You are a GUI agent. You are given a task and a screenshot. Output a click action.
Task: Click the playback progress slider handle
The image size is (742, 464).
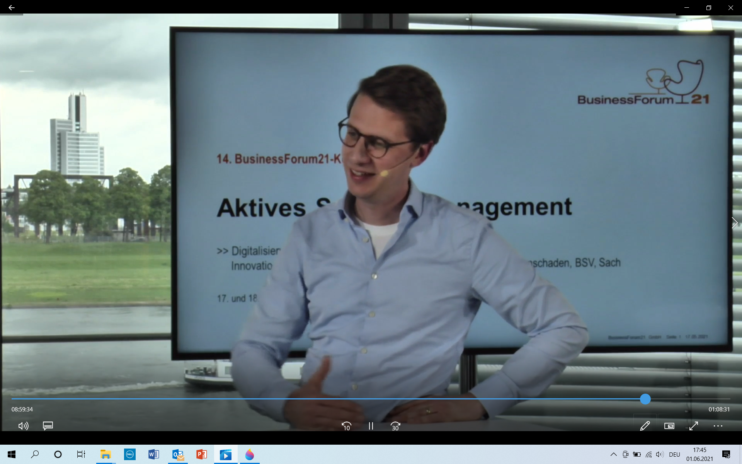pyautogui.click(x=645, y=399)
